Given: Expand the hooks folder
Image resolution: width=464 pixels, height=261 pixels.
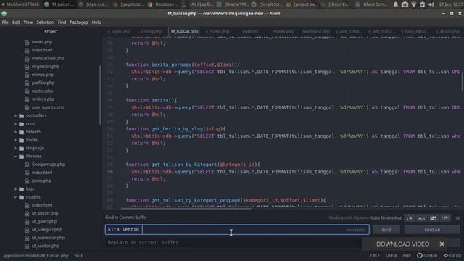Looking at the screenshot, I should pos(32,140).
